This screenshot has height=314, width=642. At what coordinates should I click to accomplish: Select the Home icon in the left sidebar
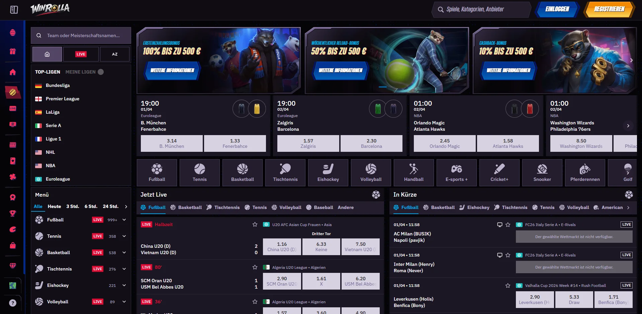pyautogui.click(x=12, y=72)
